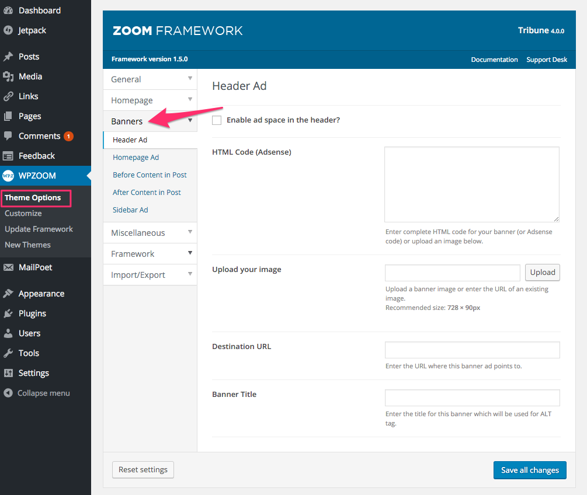Screen dimensions: 587x495
Task: Click the MailPoet envelope icon
Action: coord(8,267)
